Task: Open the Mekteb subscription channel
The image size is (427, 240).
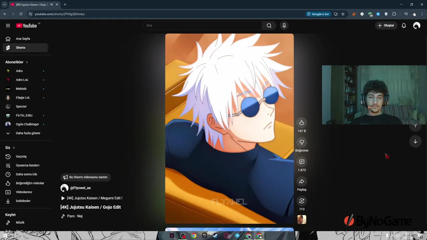Action: [25, 89]
